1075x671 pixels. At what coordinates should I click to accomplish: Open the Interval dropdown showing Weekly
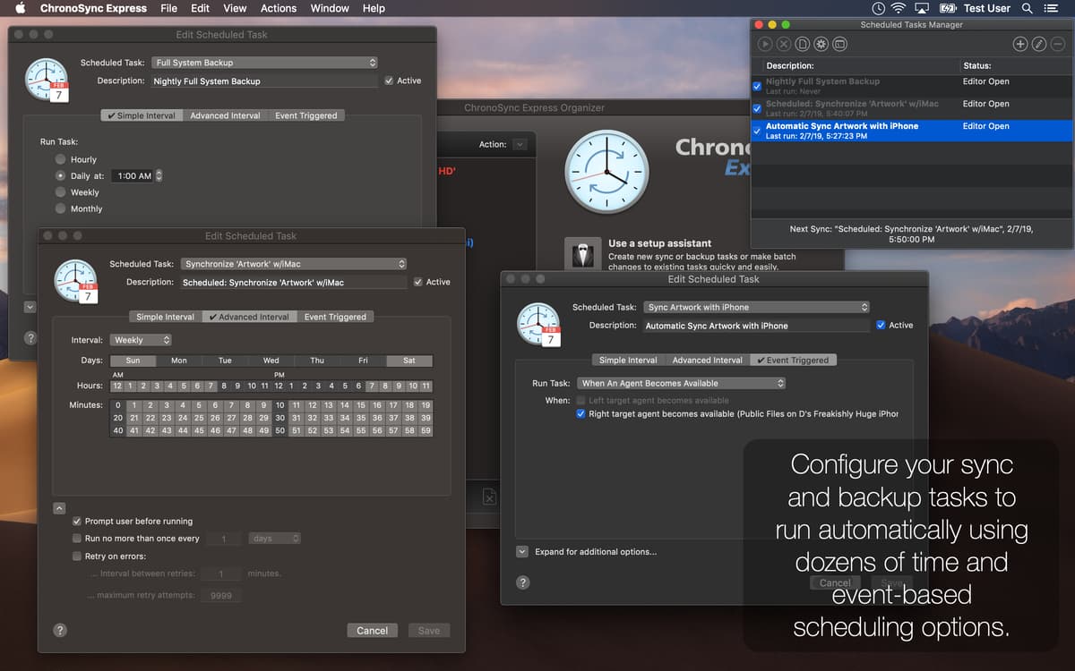(139, 339)
